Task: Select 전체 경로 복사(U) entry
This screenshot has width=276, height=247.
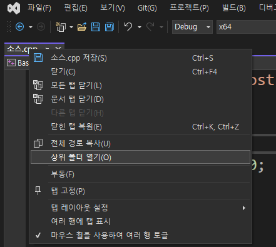Action: click(x=141, y=143)
